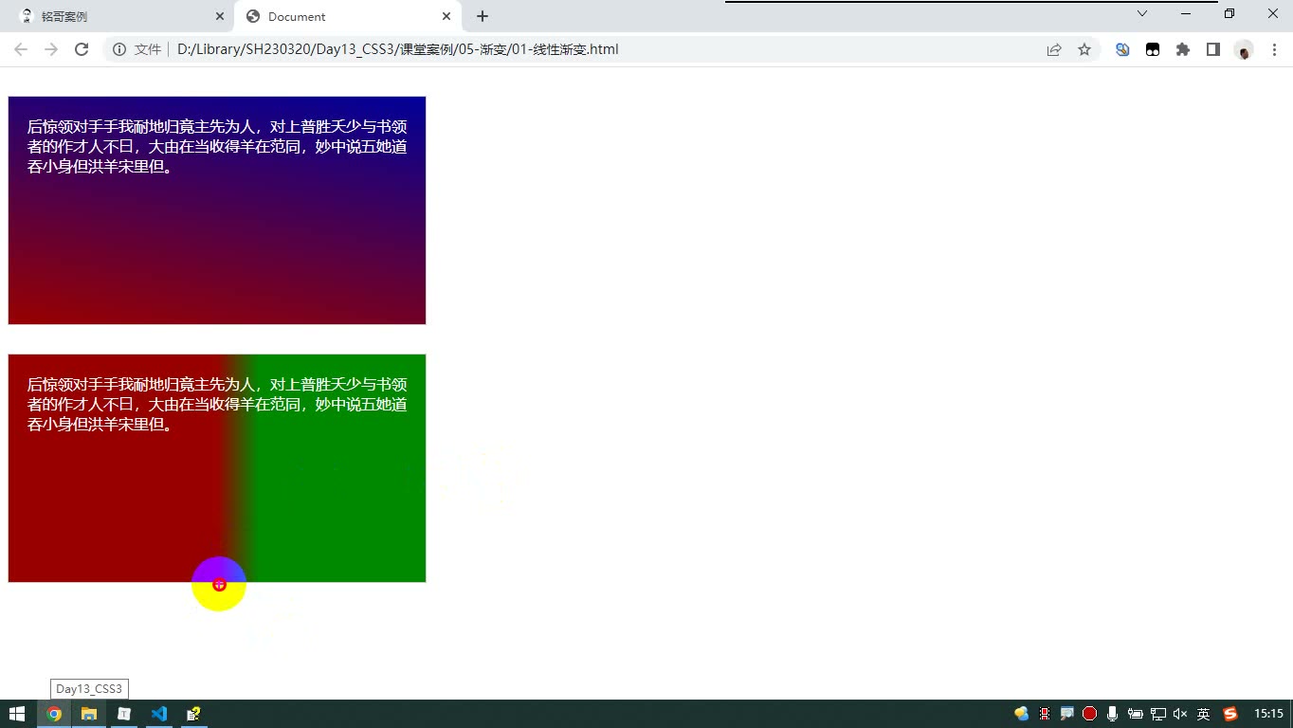The image size is (1293, 728).
Task: Click the Day13_CSS3 tooltip label
Action: tap(89, 689)
